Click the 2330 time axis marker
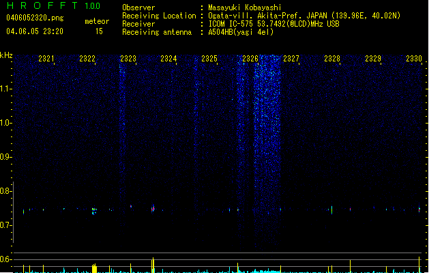Viewport: 429px width, 273px height. point(414,59)
